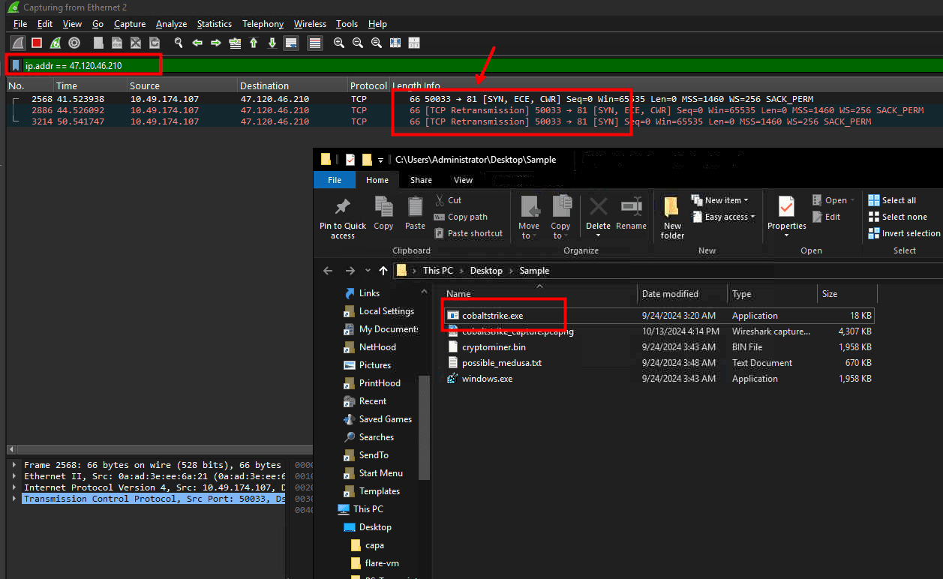The image size is (943, 579).
Task: Zoom in on packet list text
Action: point(339,43)
